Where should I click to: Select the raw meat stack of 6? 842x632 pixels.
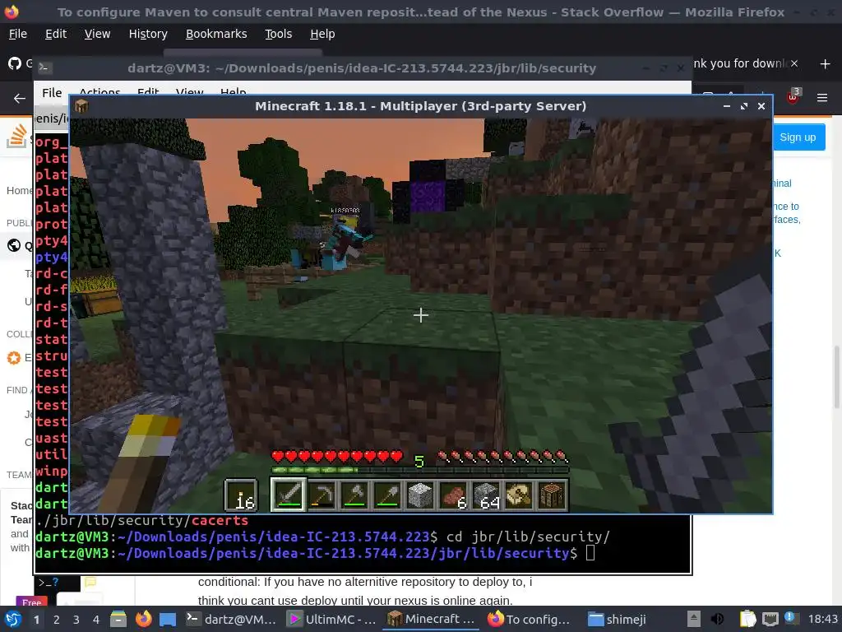tap(454, 495)
